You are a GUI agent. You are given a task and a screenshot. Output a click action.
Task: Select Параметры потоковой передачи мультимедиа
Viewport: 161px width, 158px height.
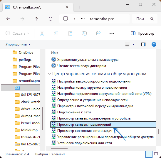(x=92, y=106)
